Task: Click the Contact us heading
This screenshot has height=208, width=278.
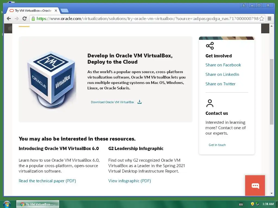Action: click(217, 113)
